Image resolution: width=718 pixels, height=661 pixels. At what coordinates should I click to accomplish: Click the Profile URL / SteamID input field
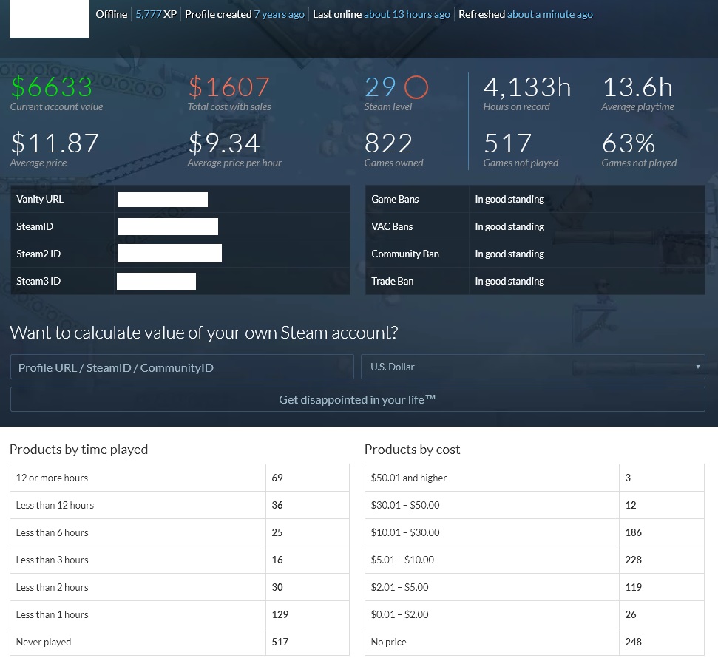(182, 367)
